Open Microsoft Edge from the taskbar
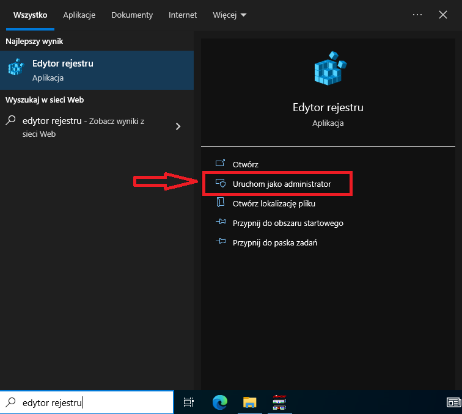The height and width of the screenshot is (414, 462). point(220,402)
